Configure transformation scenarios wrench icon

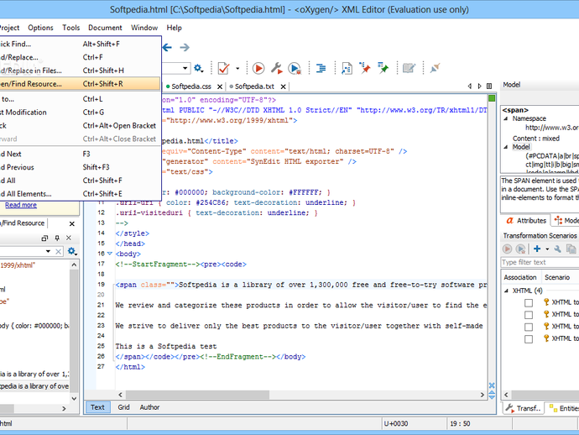(x=277, y=68)
